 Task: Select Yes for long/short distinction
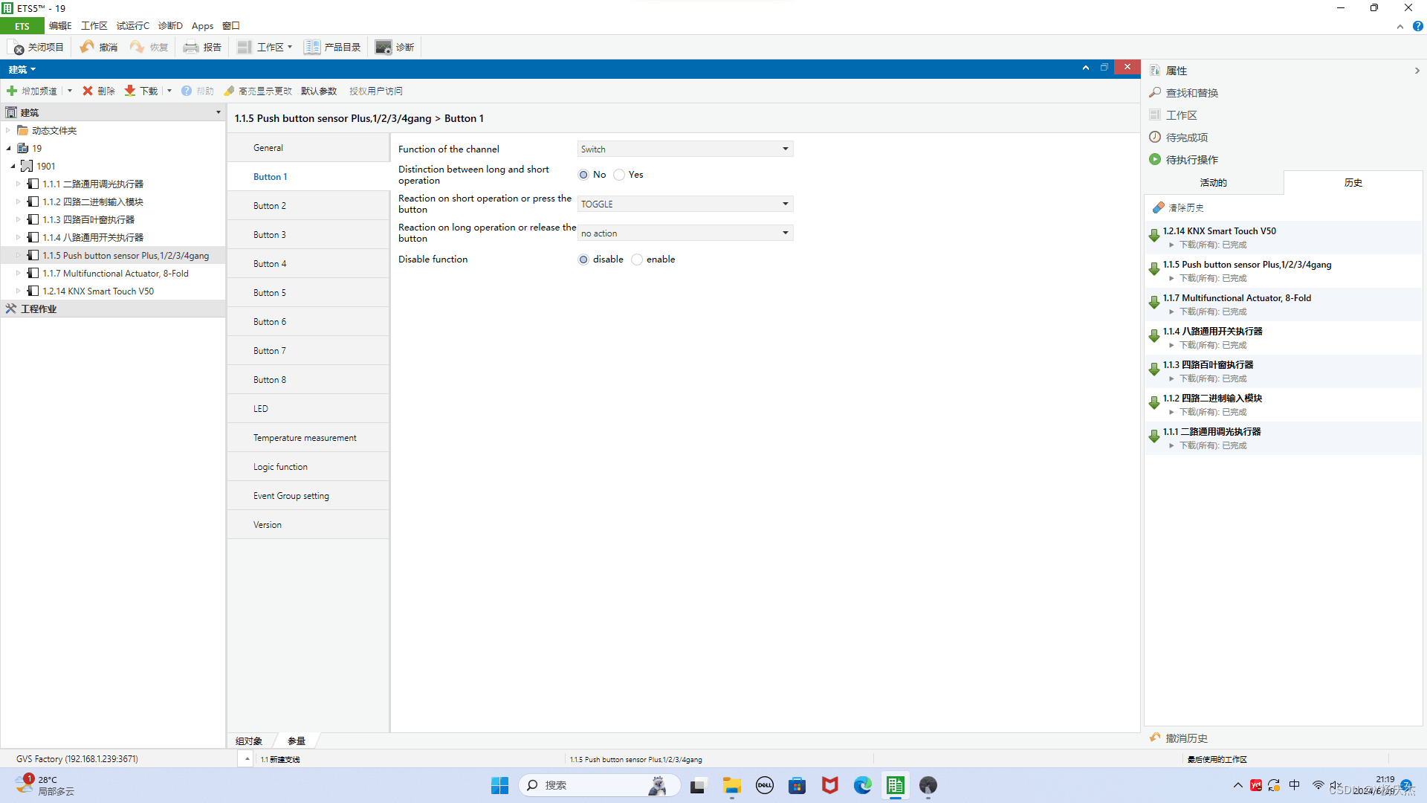[x=619, y=175]
